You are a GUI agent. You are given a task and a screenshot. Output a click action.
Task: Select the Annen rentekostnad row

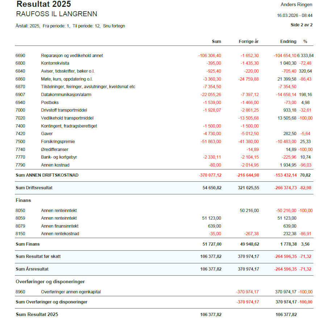point(60,234)
